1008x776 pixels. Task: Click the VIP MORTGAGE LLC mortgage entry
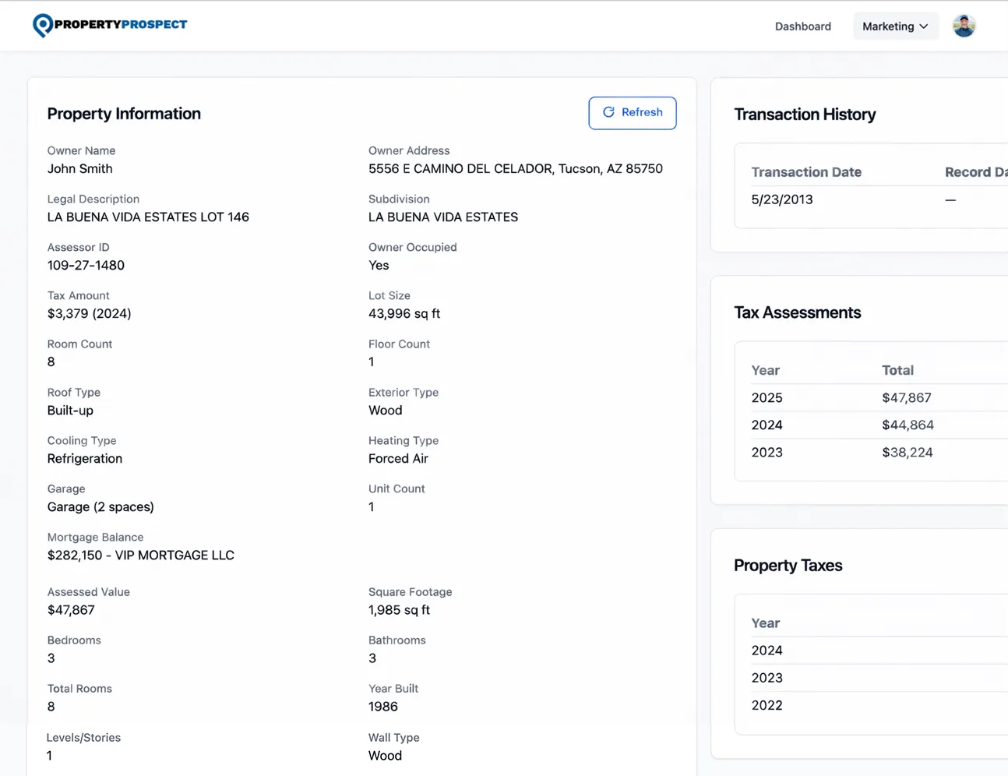pyautogui.click(x=140, y=555)
